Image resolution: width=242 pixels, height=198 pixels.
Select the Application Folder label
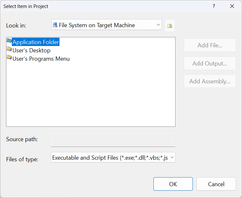tap(36, 42)
